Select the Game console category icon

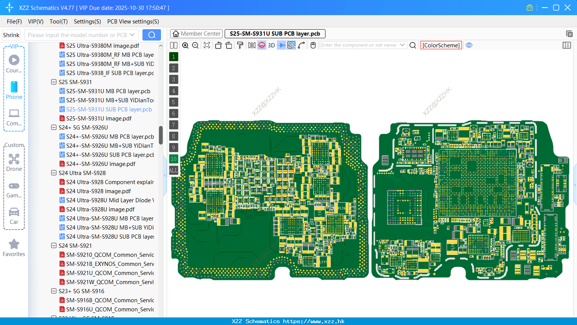pyautogui.click(x=14, y=189)
